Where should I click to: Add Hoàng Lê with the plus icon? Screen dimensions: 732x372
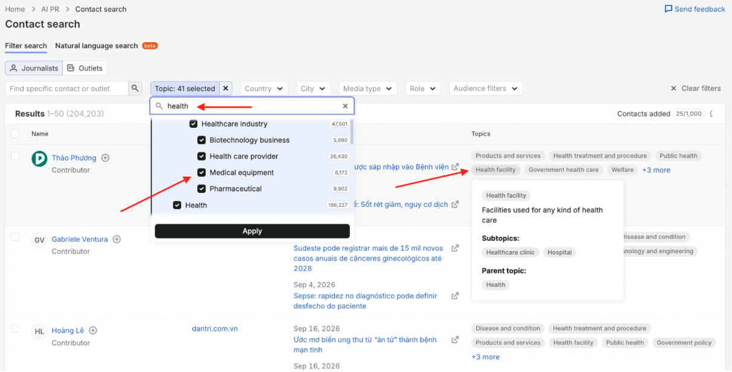pyautogui.click(x=93, y=330)
